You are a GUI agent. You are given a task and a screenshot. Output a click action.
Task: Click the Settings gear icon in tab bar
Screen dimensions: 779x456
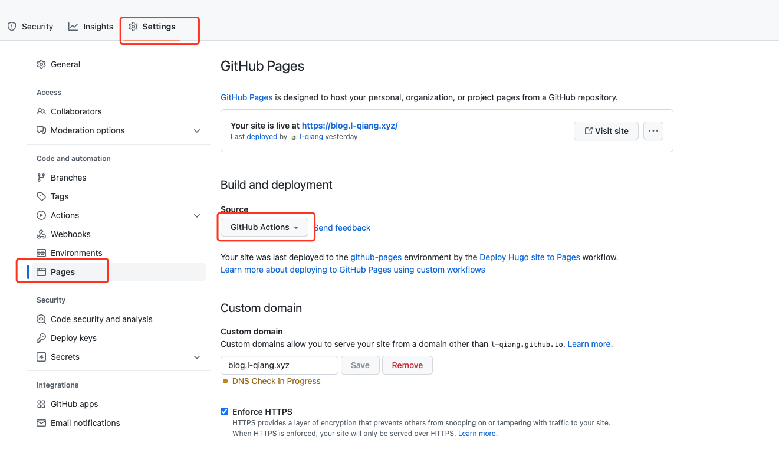coord(133,27)
